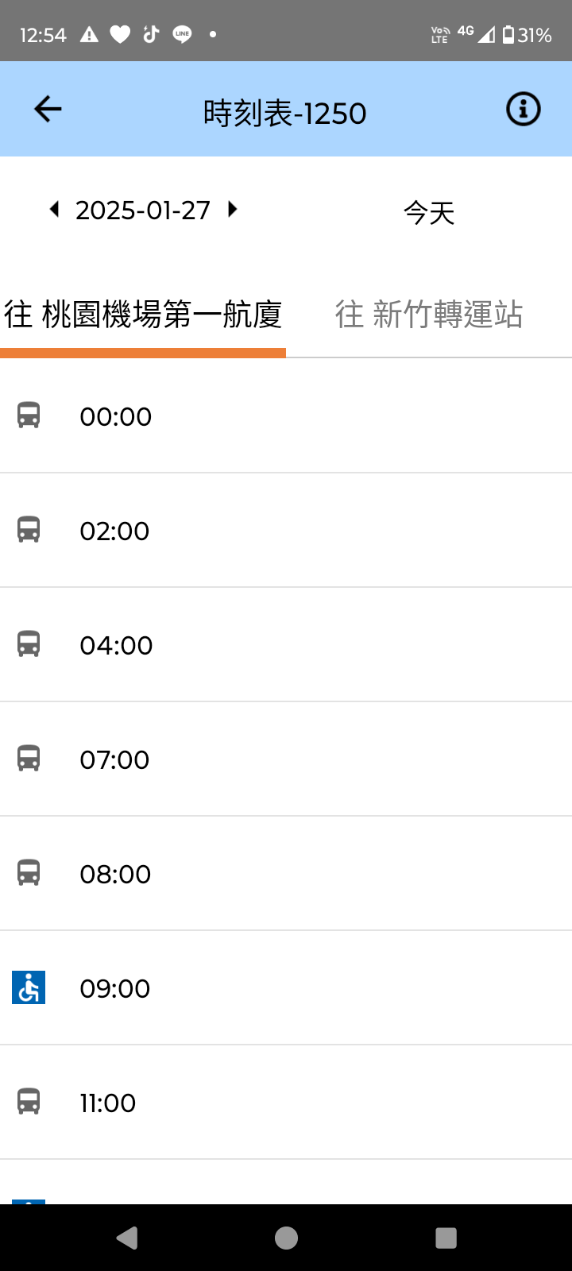Open the info icon for route 1250
This screenshot has width=572, height=1271.
click(524, 109)
